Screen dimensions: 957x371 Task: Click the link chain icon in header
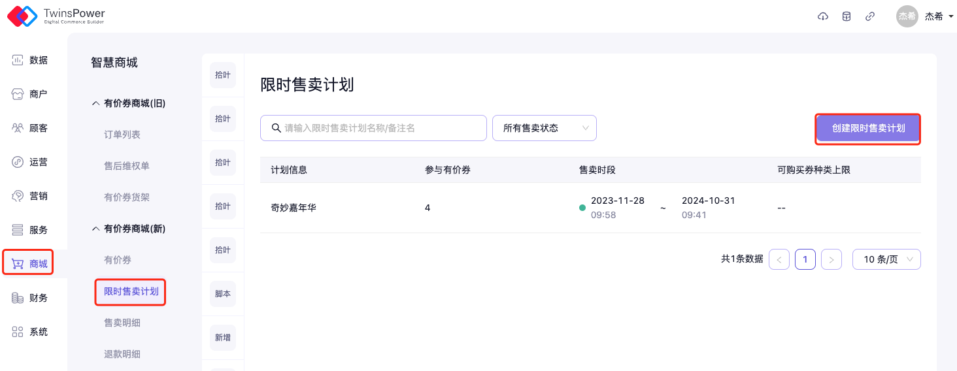870,16
